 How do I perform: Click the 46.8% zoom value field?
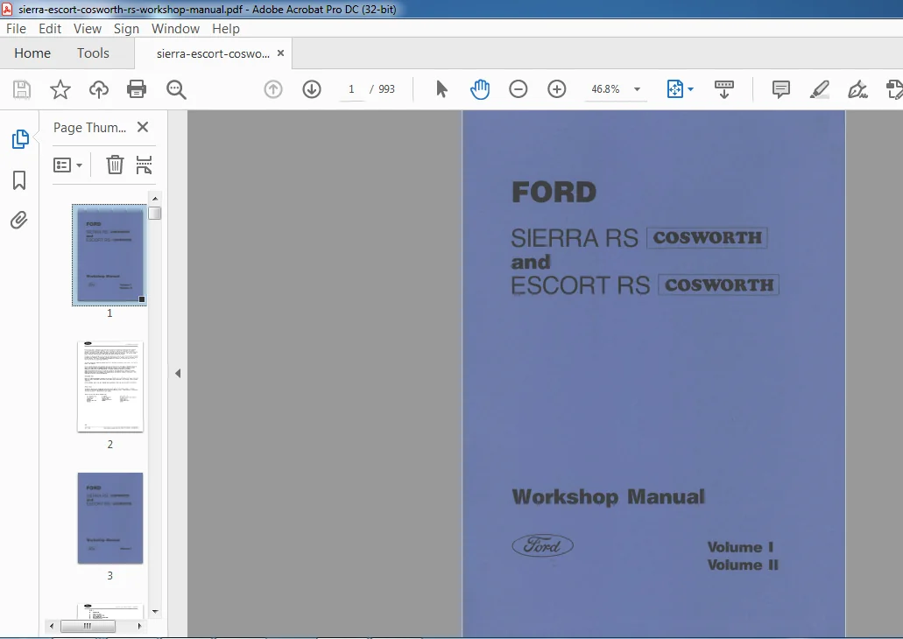(x=605, y=89)
